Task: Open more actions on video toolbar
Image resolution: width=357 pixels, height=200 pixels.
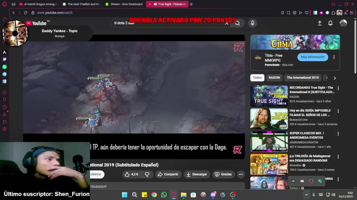Action: [x=241, y=174]
